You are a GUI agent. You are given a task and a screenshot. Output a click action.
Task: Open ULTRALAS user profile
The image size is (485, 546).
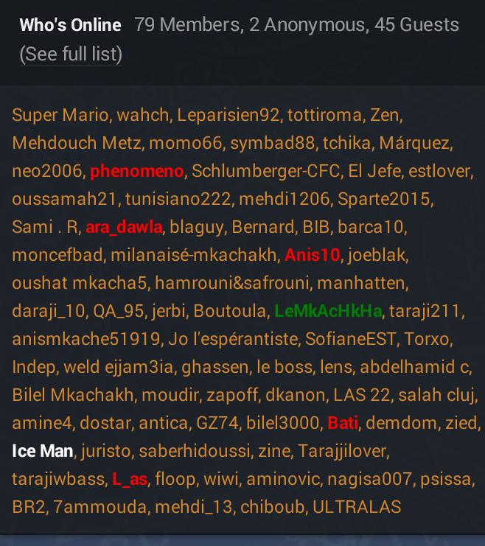coord(357,507)
